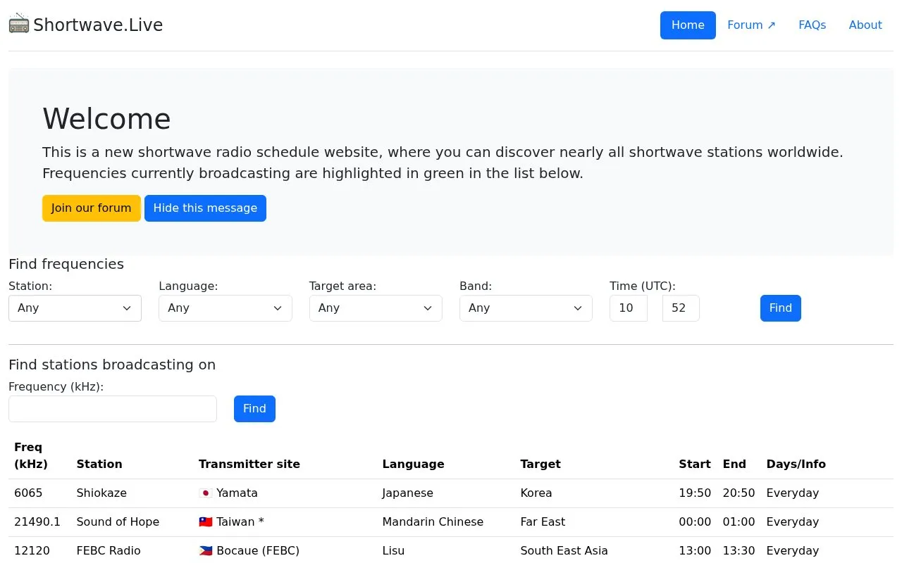This screenshot has width=902, height=563.
Task: Click the Mandarin Chinese language cell
Action: 433,522
